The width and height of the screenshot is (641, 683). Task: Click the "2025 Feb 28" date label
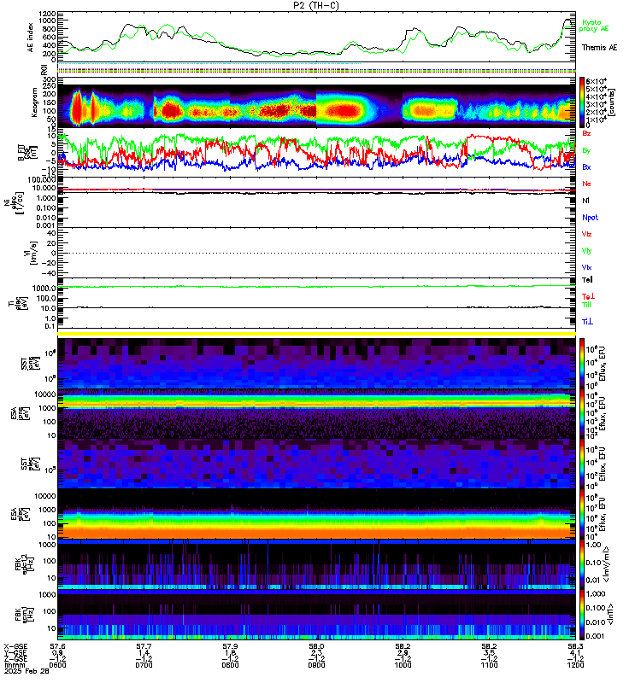(26, 671)
